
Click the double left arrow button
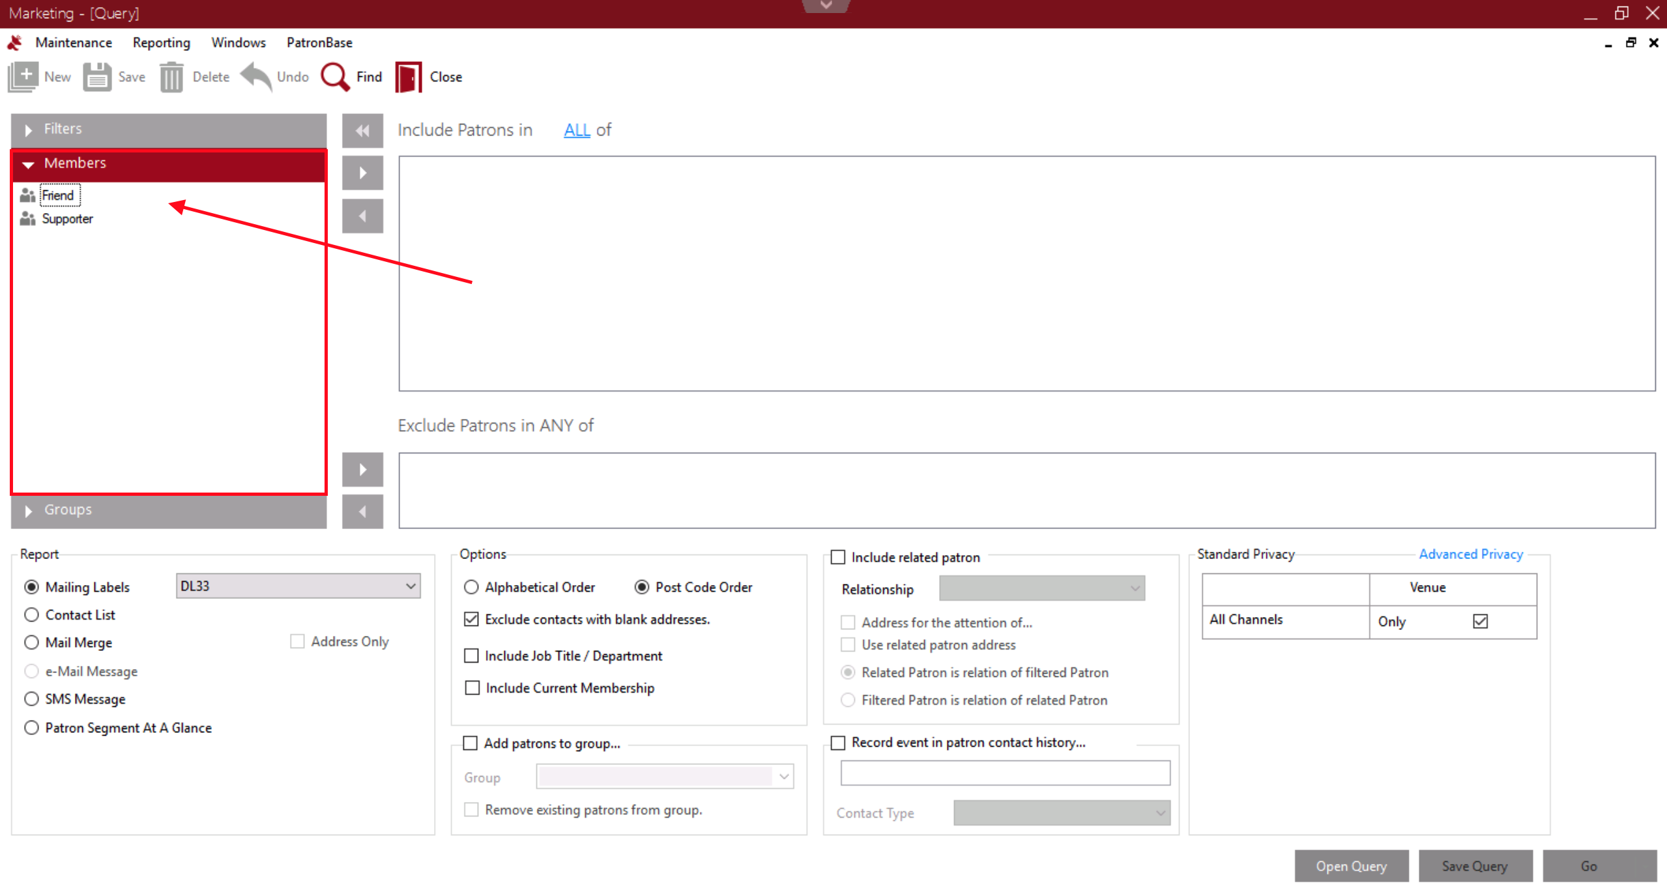point(362,130)
